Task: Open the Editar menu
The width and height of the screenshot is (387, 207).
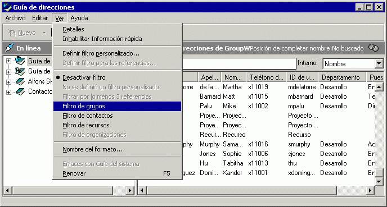Action: pos(40,18)
